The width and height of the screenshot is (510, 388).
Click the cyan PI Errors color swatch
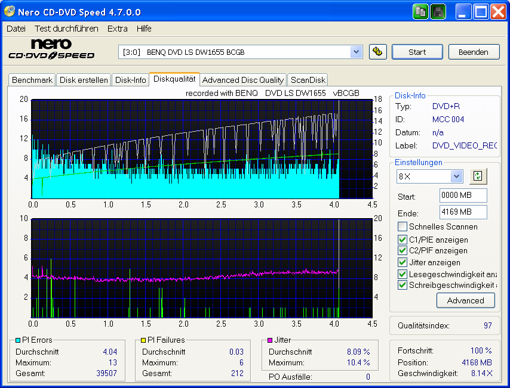(19, 340)
